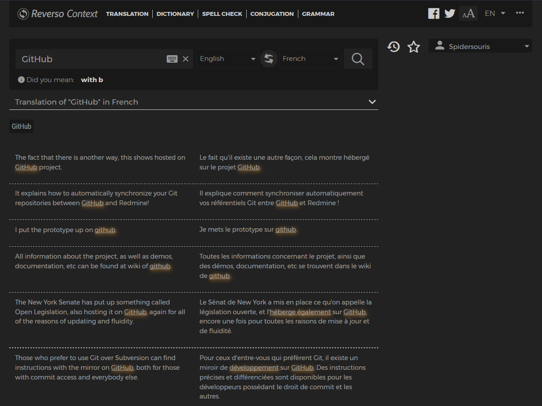Click GitHub in 'entre GitHub et Redmine'
The height and width of the screenshot is (406, 542).
coord(287,203)
